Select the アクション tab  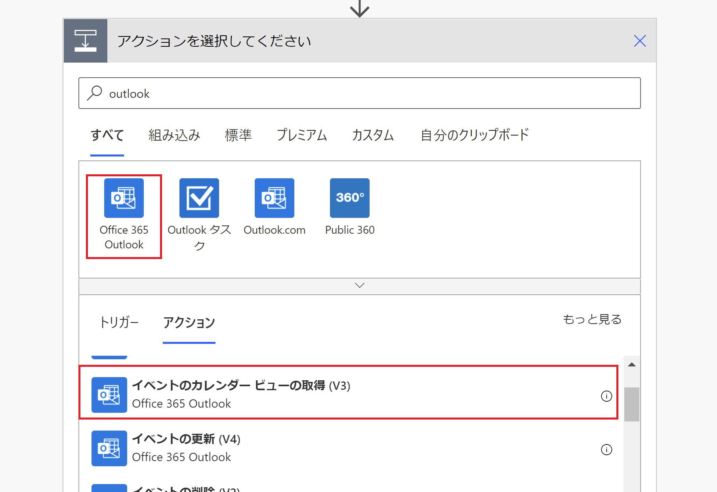189,322
